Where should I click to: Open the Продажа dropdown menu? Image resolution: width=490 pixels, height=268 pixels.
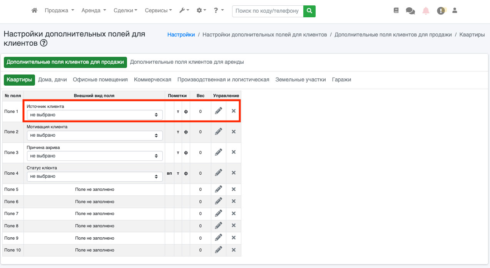point(59,11)
